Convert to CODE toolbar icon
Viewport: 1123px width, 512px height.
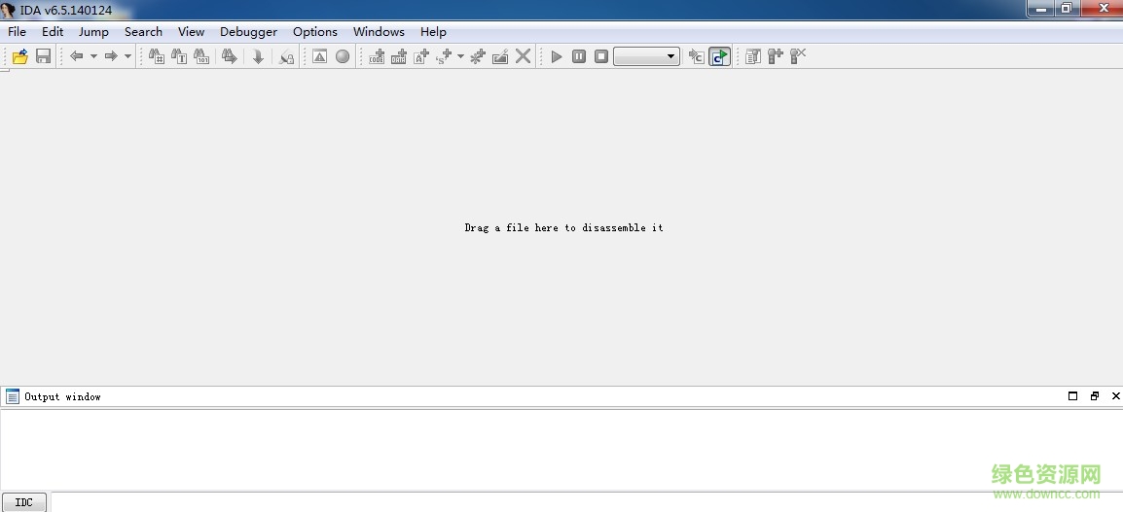click(377, 55)
